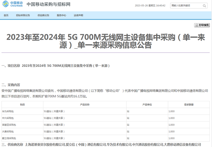Click the 三、供应商名称 supplier line

pyautogui.click(x=101, y=145)
